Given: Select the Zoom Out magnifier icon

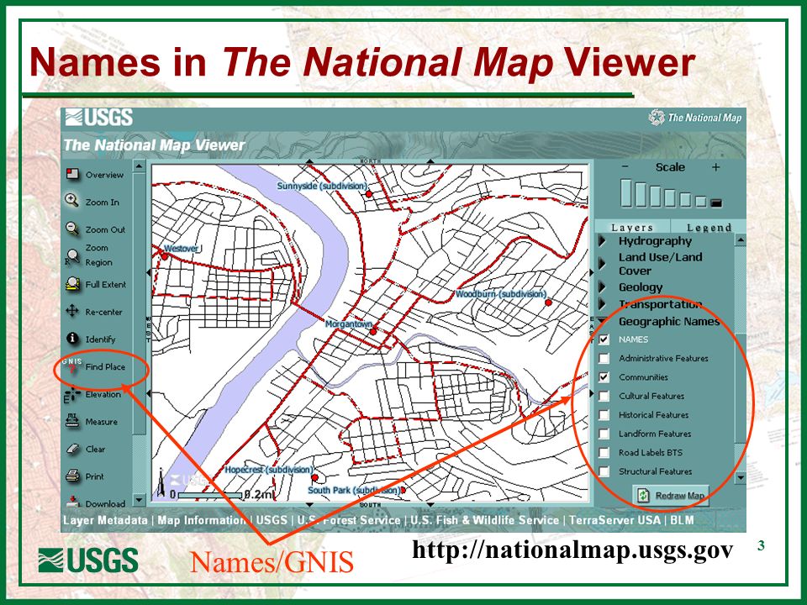Looking at the screenshot, I should coord(72,229).
